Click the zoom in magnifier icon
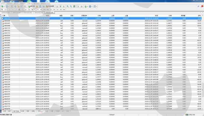 (68, 6)
